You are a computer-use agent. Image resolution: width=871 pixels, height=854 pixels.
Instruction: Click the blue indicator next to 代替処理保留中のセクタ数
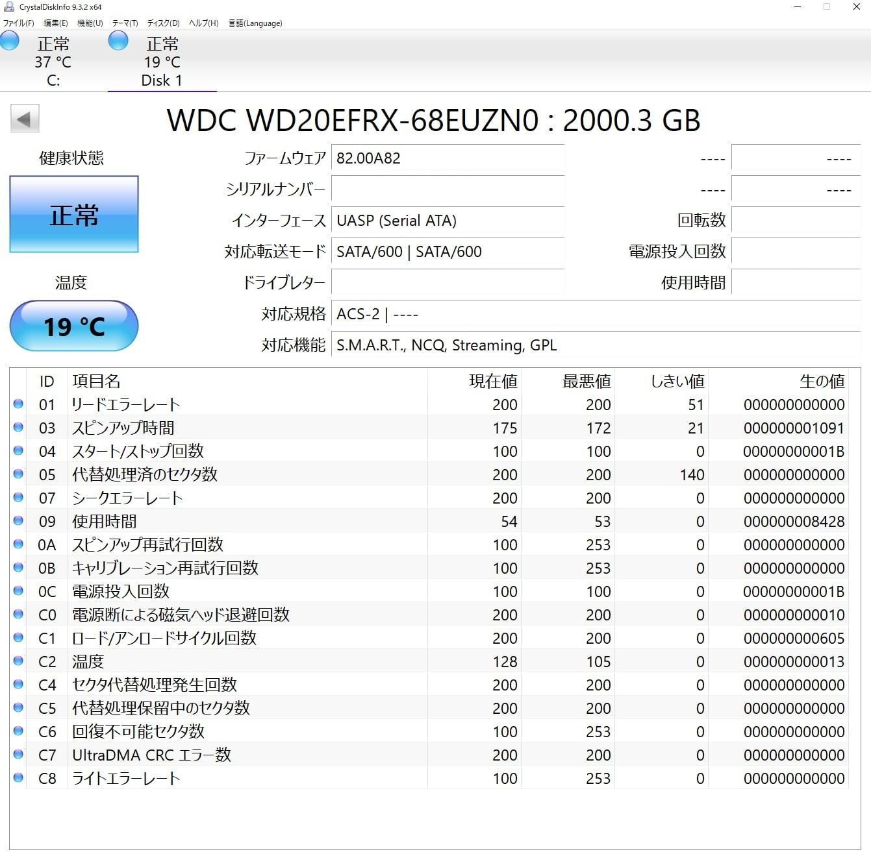[18, 708]
